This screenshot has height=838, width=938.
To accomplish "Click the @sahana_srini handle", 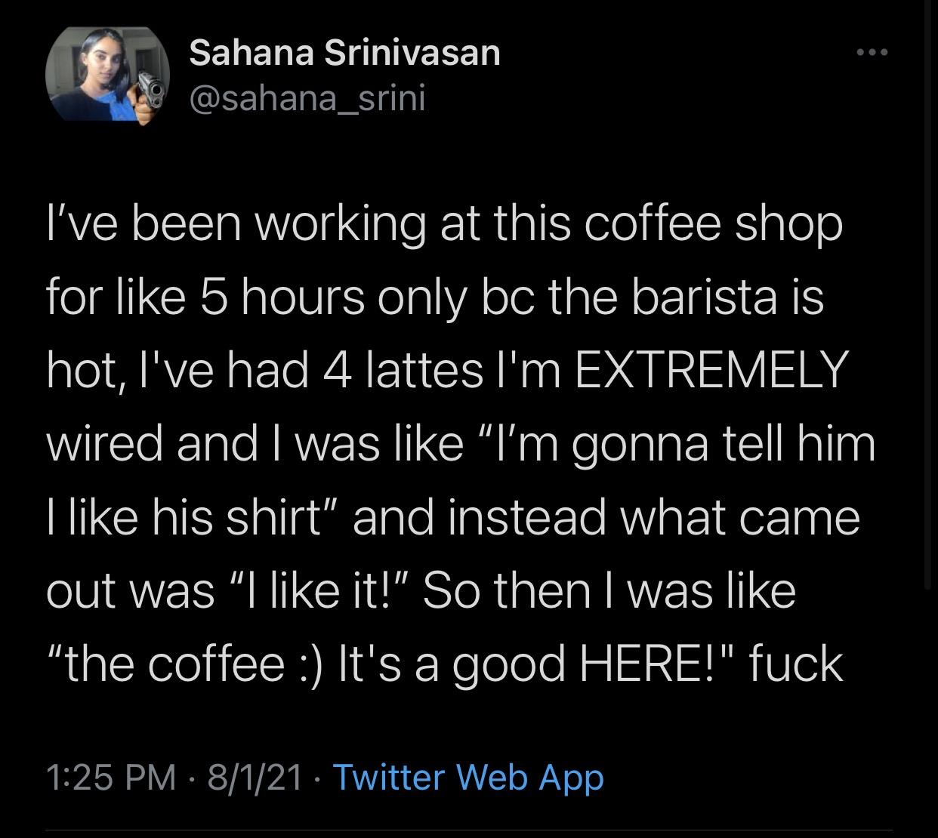I will coord(307,97).
